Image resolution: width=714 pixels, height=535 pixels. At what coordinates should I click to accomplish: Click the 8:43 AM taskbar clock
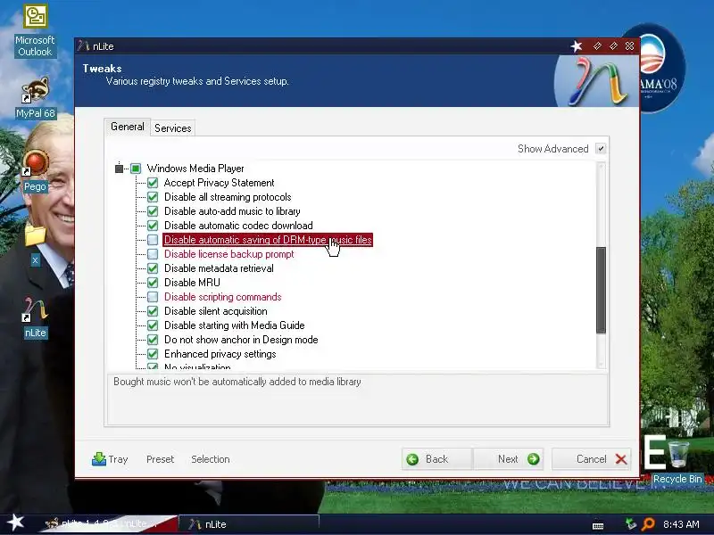[681, 524]
